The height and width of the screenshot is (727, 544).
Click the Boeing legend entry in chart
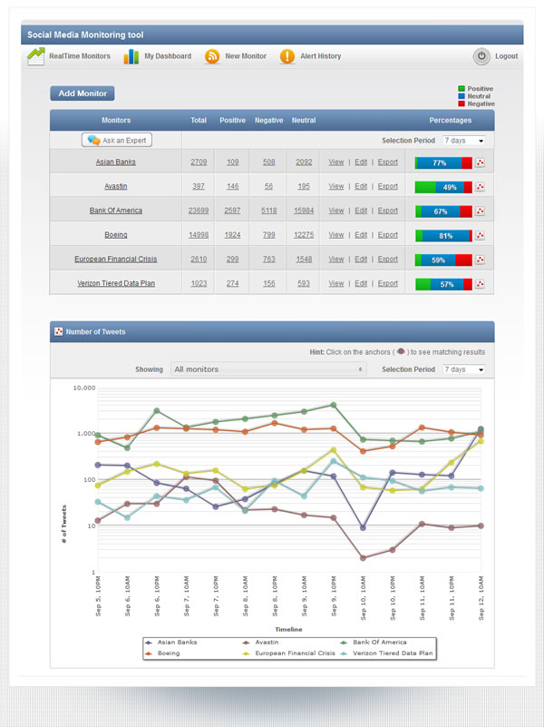pyautogui.click(x=162, y=653)
